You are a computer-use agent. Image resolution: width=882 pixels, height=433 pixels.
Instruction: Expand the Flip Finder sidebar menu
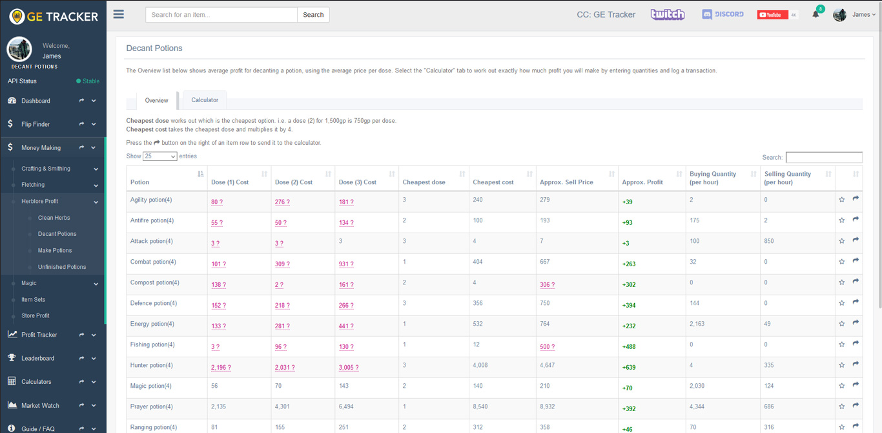tap(94, 124)
